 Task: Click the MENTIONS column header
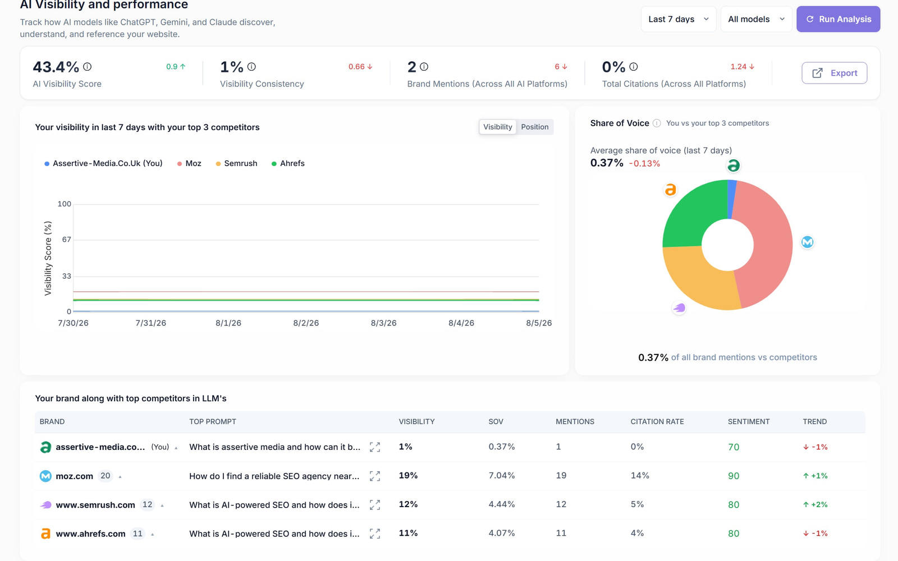(575, 421)
